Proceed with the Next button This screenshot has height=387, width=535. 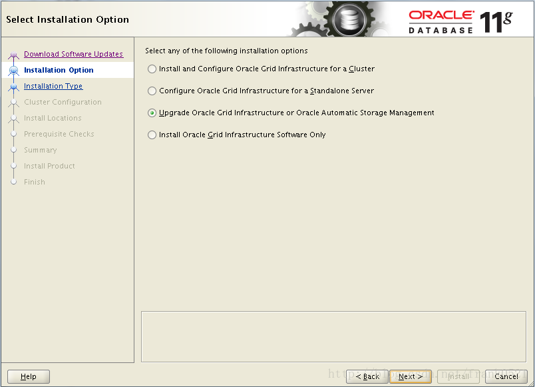click(411, 376)
